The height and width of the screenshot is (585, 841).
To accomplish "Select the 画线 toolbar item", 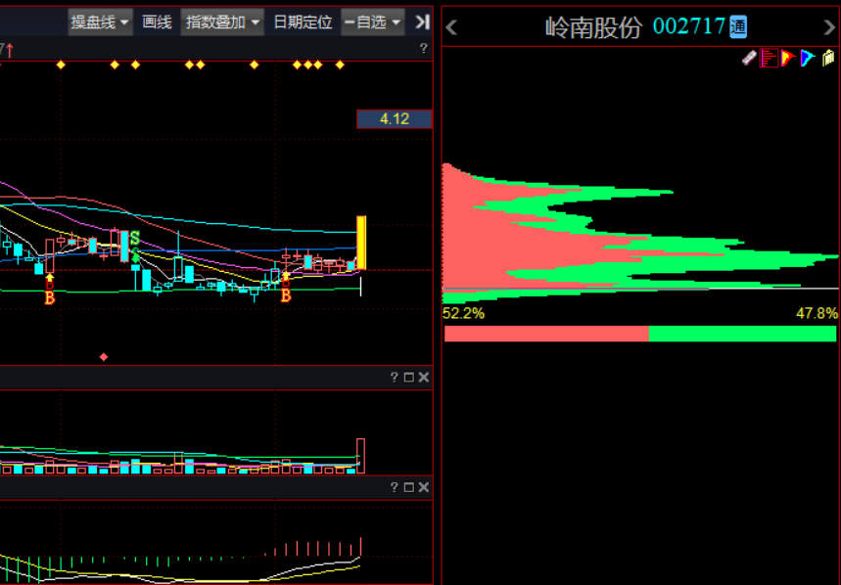I will point(157,22).
